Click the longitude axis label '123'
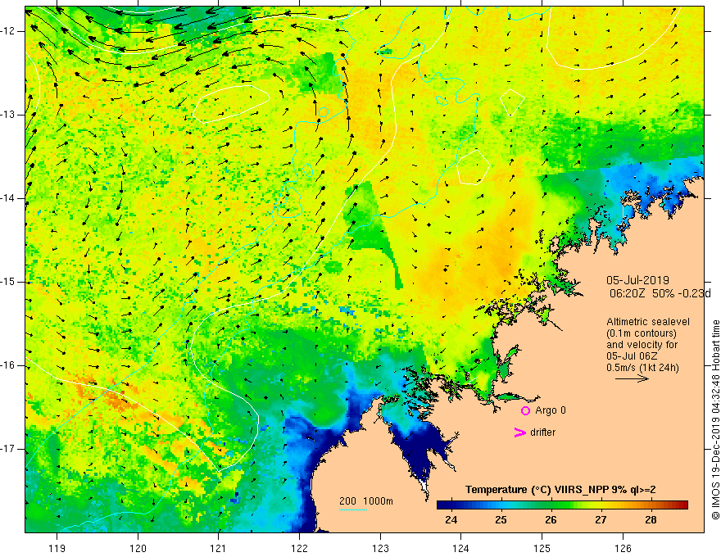 (380, 548)
